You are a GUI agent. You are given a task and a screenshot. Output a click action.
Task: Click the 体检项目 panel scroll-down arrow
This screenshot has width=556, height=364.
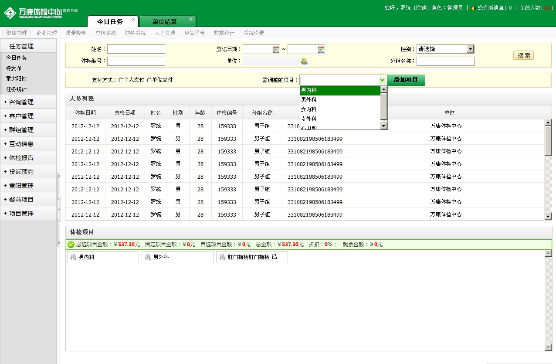tap(549, 347)
